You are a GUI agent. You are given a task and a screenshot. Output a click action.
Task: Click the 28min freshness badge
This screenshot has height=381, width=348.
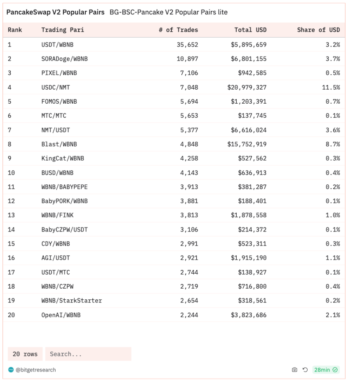click(x=326, y=369)
